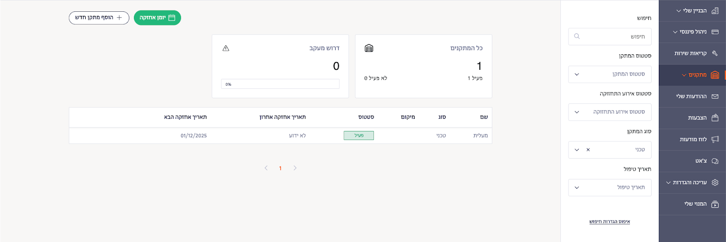Open the סטטוס אירוע התחזוקה dropdown
Viewport: 726px width, 242px height.
point(609,112)
